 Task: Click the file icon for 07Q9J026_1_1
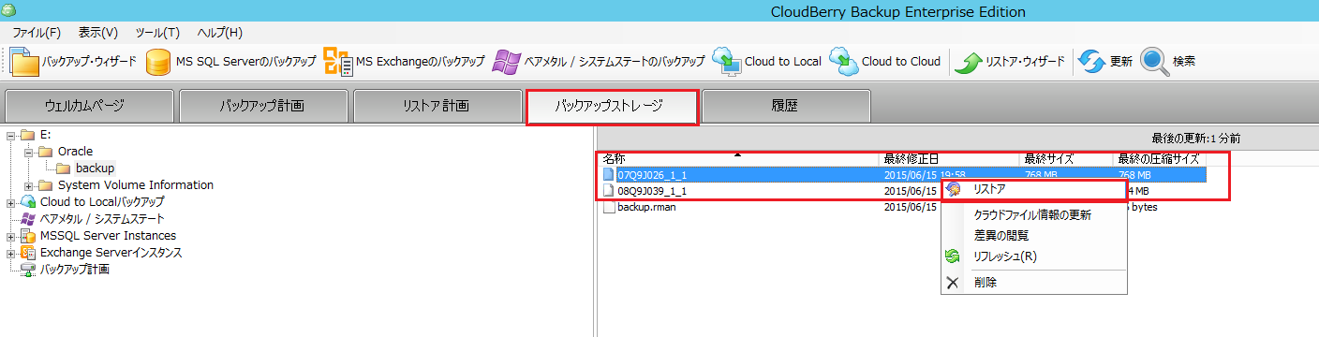tap(609, 174)
